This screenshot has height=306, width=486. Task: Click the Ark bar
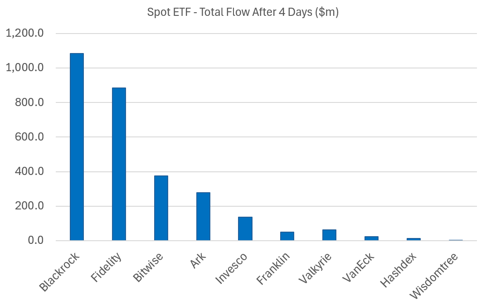[203, 216]
